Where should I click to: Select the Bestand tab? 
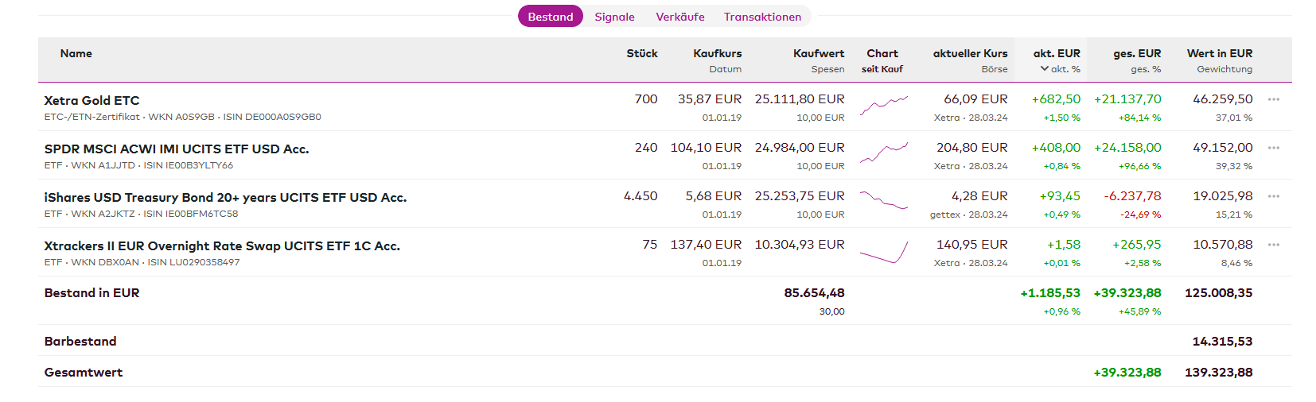[x=550, y=17]
